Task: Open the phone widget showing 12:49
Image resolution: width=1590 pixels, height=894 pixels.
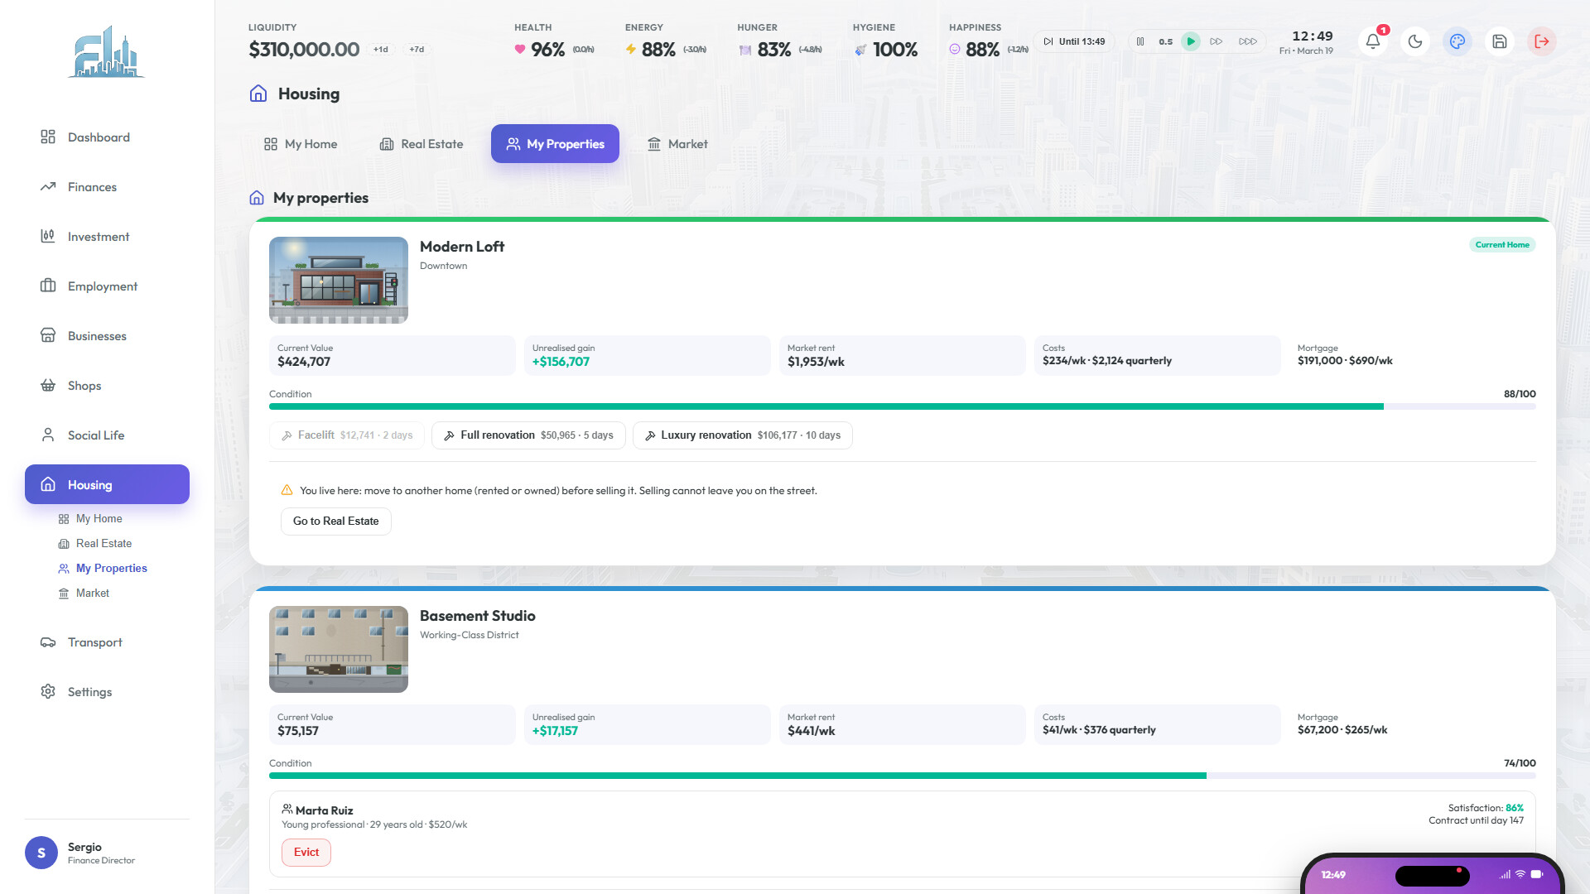Action: click(1433, 874)
